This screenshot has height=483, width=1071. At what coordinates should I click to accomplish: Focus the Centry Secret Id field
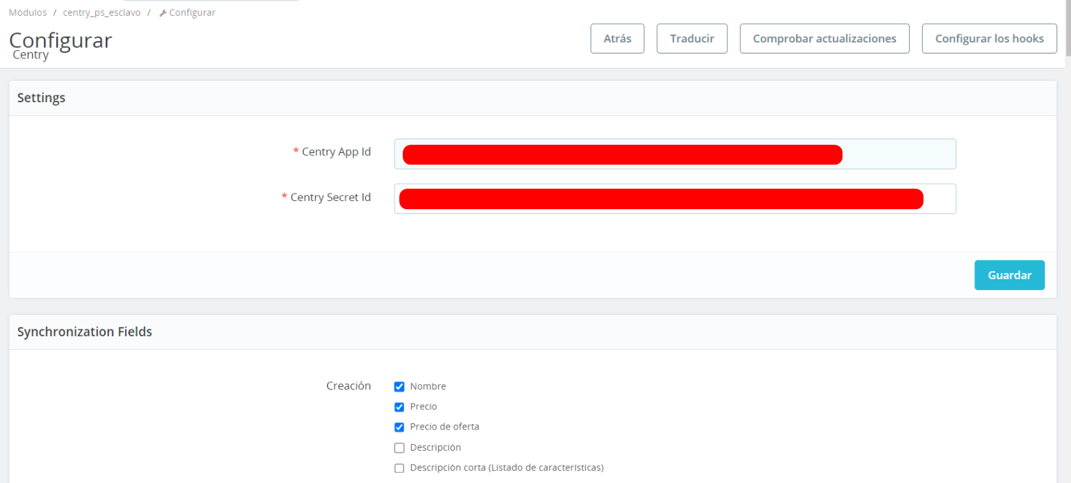coord(675,198)
